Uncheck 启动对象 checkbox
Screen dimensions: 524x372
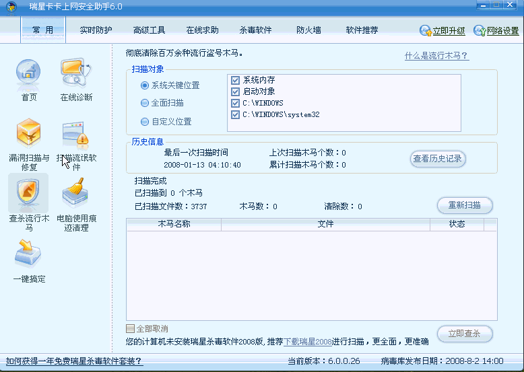[235, 91]
